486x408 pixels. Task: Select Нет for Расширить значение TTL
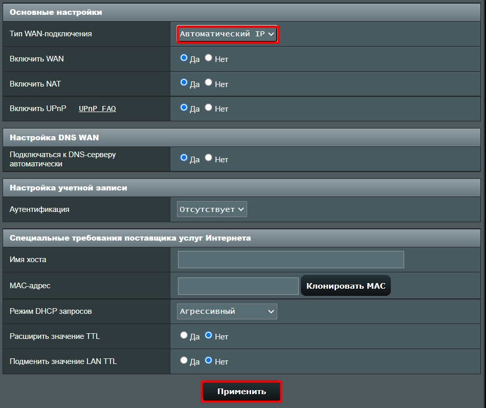click(209, 335)
